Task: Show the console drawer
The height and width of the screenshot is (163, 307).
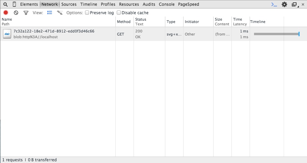Action: click(274, 4)
